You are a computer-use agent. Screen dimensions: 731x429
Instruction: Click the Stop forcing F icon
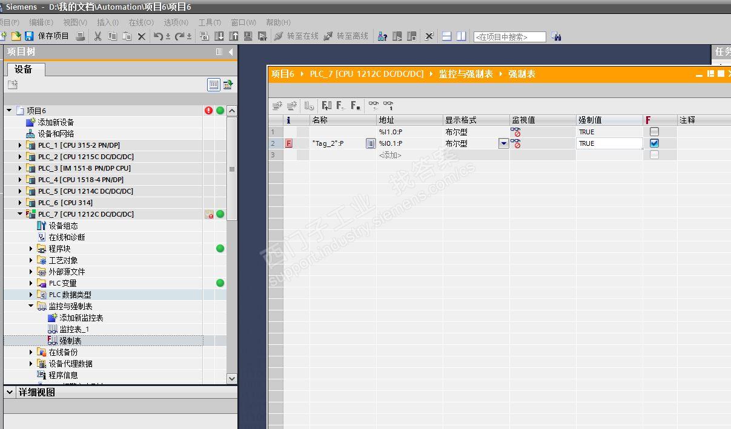[x=356, y=106]
